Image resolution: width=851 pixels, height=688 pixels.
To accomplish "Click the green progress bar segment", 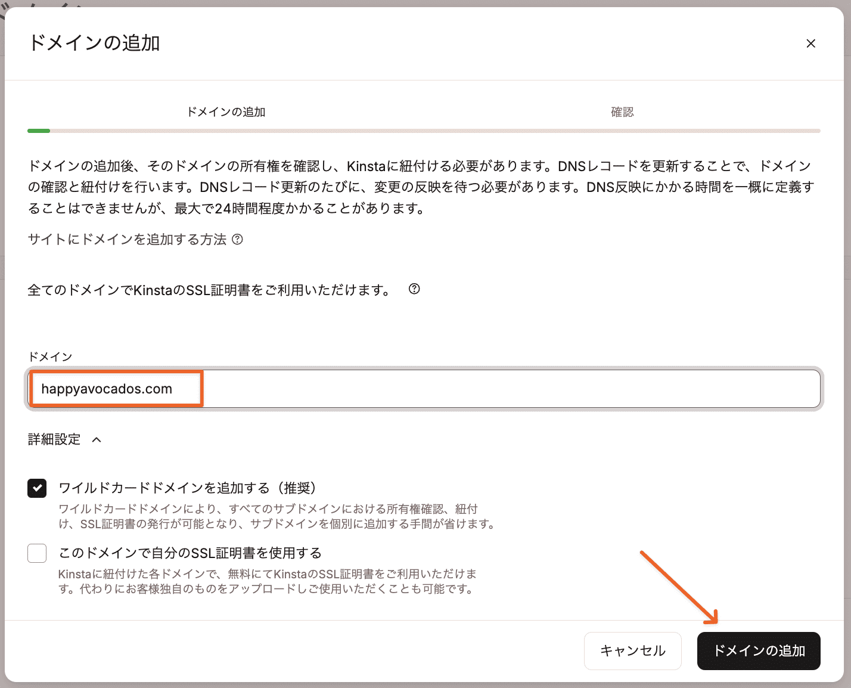I will [x=38, y=130].
